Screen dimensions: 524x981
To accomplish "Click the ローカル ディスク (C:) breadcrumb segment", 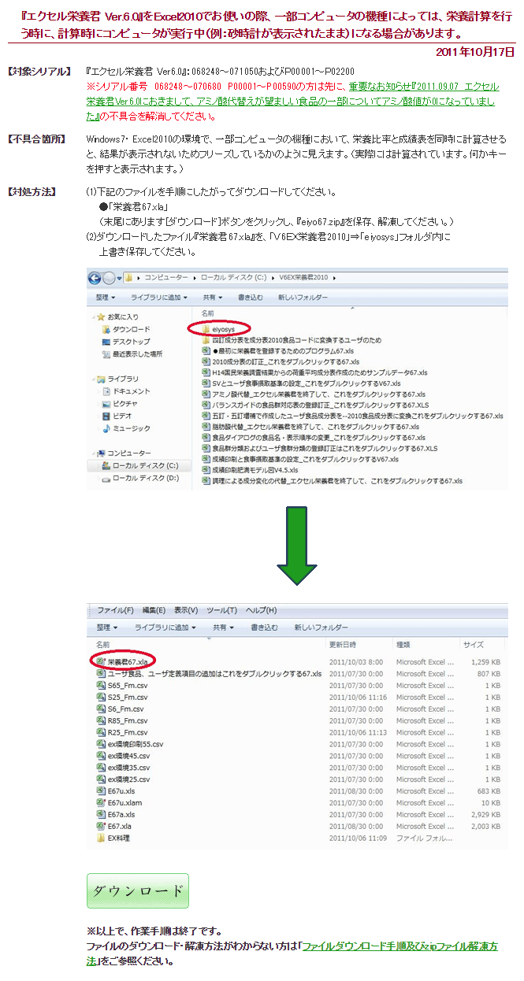I will 234,278.
